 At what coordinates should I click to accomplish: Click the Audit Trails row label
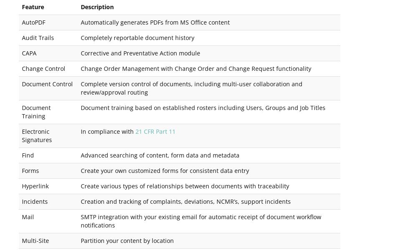tap(38, 38)
